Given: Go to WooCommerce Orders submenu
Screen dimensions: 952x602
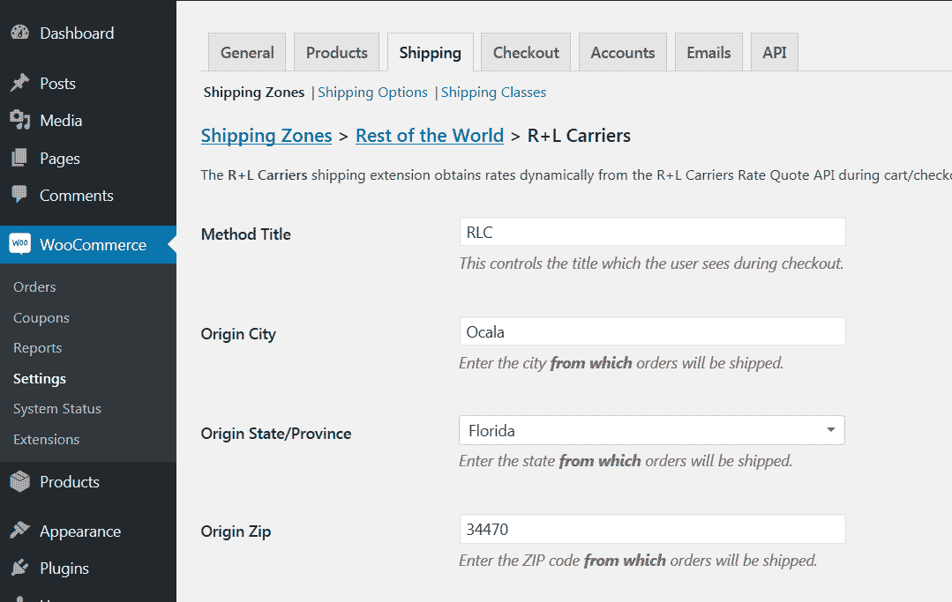Looking at the screenshot, I should pos(34,286).
